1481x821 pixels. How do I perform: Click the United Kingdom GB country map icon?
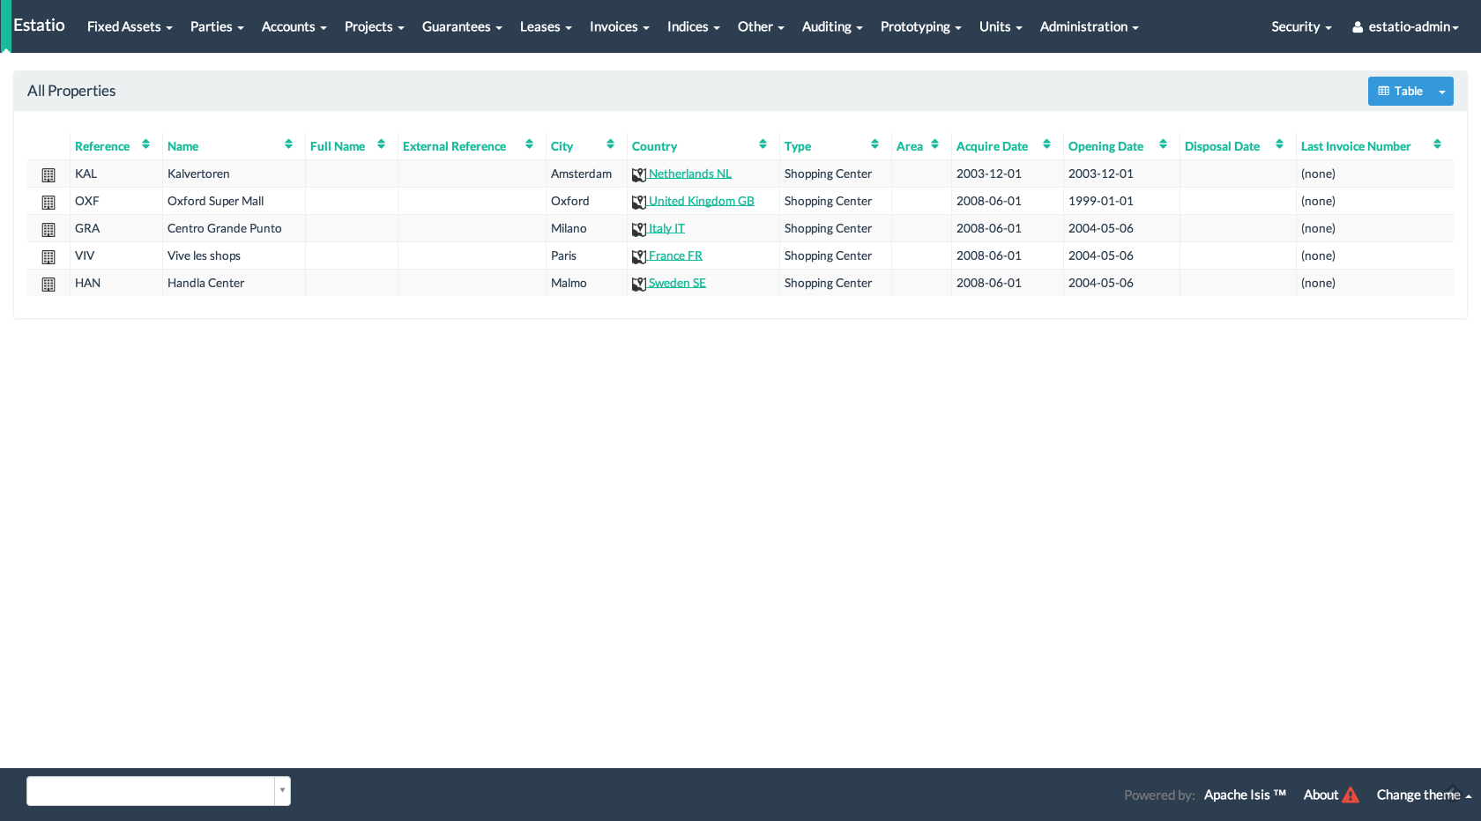click(x=639, y=203)
